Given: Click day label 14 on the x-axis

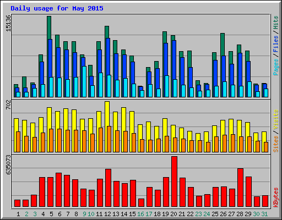Looking at the screenshot, I should click(x=124, y=214).
